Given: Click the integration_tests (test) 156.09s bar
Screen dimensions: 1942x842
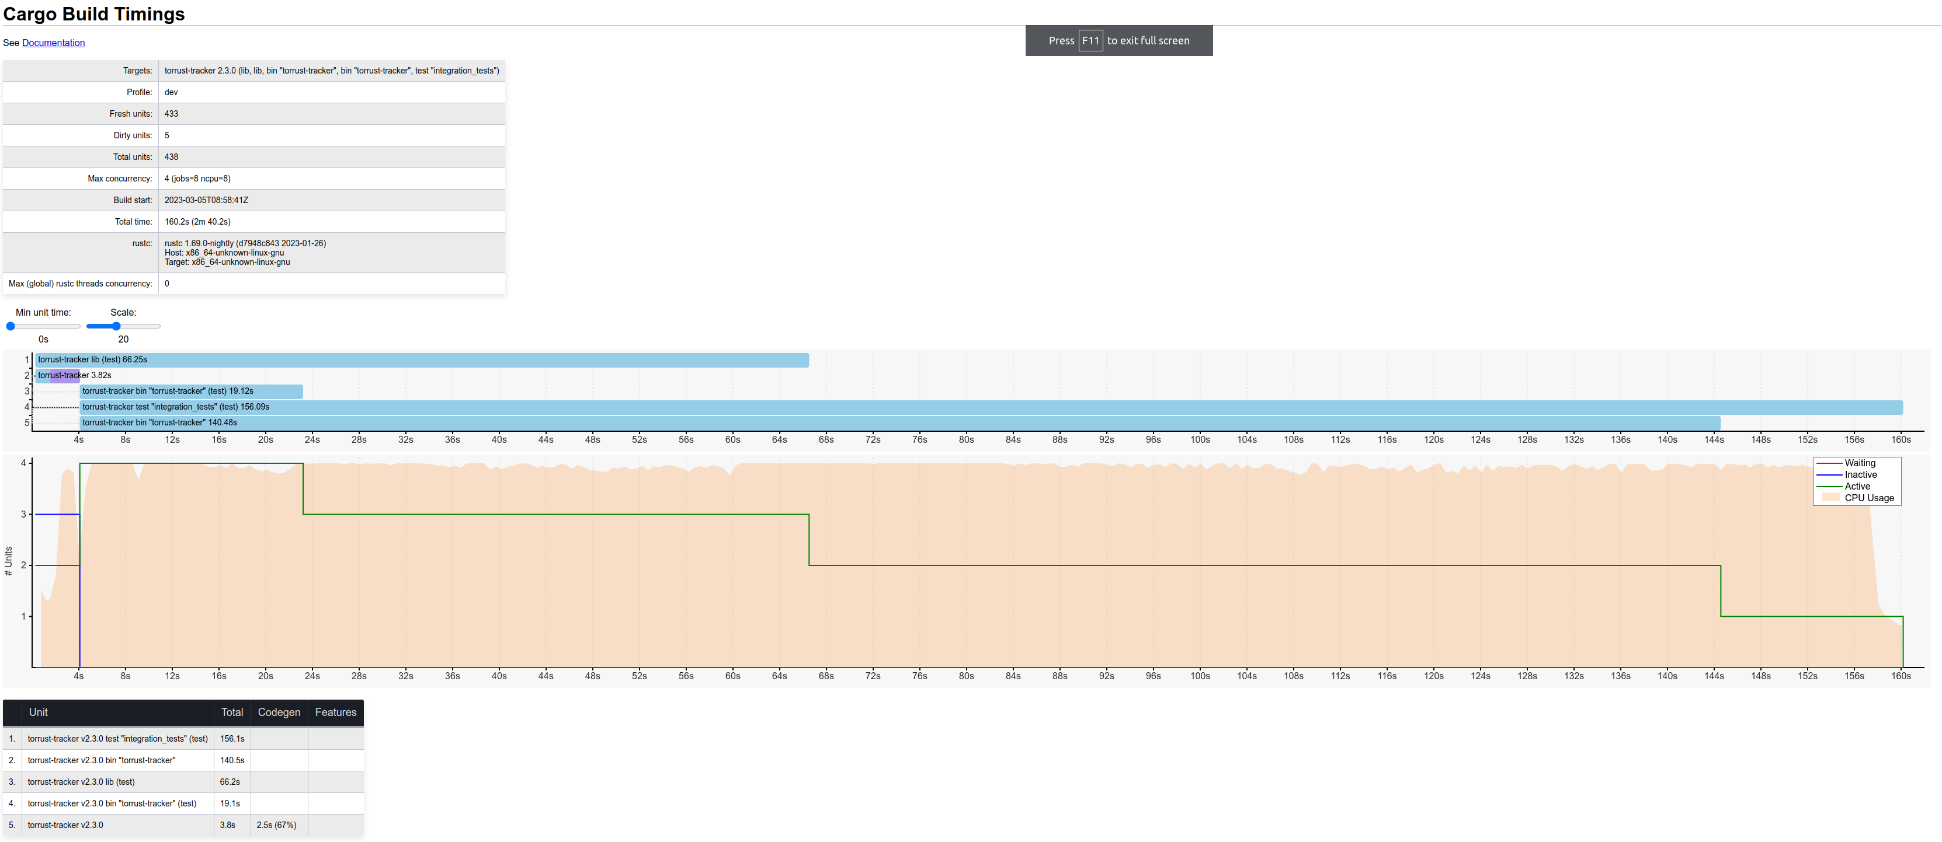Looking at the screenshot, I should (x=991, y=407).
